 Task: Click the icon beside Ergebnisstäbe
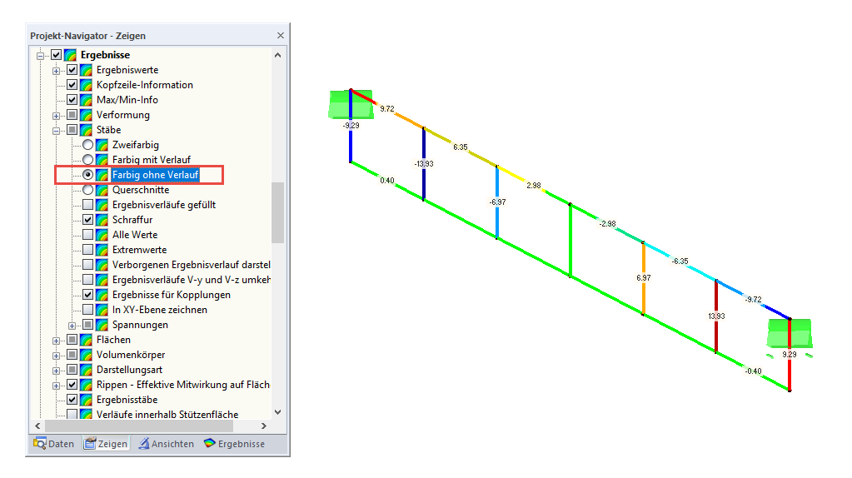pyautogui.click(x=86, y=400)
